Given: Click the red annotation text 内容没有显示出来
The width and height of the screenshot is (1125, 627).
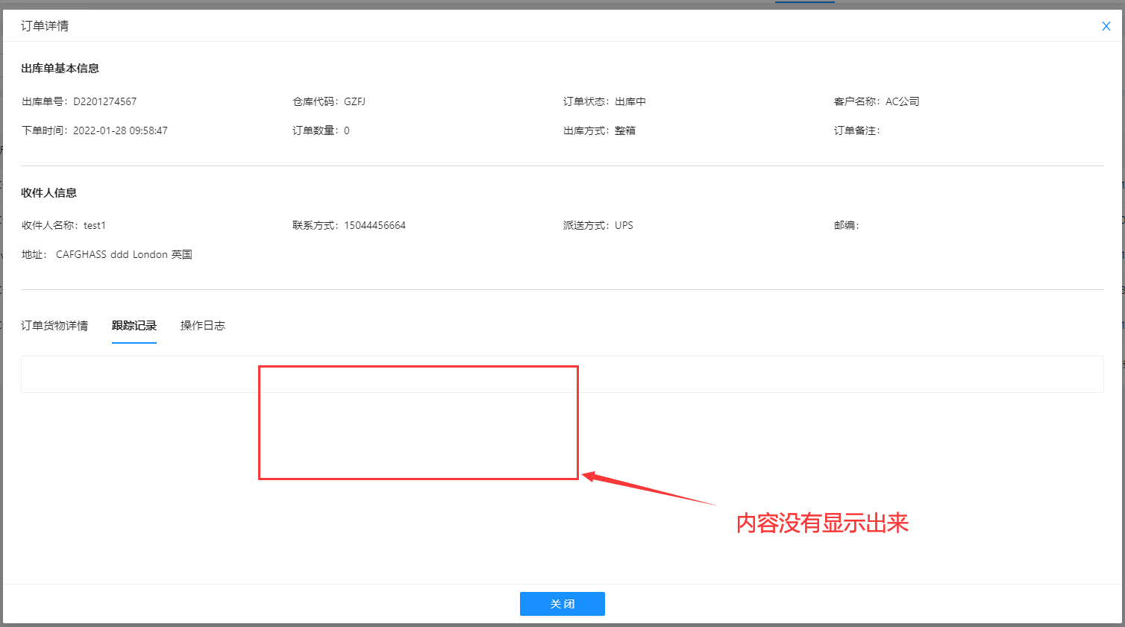Looking at the screenshot, I should [x=822, y=523].
